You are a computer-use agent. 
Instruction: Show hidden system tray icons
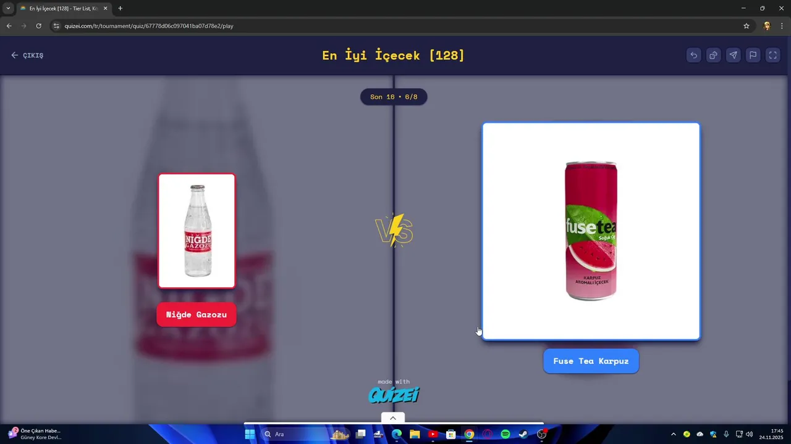pyautogui.click(x=674, y=434)
